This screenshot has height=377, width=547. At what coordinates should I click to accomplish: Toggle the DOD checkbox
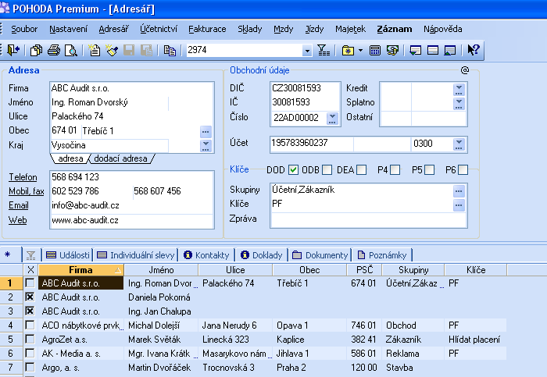pyautogui.click(x=293, y=169)
